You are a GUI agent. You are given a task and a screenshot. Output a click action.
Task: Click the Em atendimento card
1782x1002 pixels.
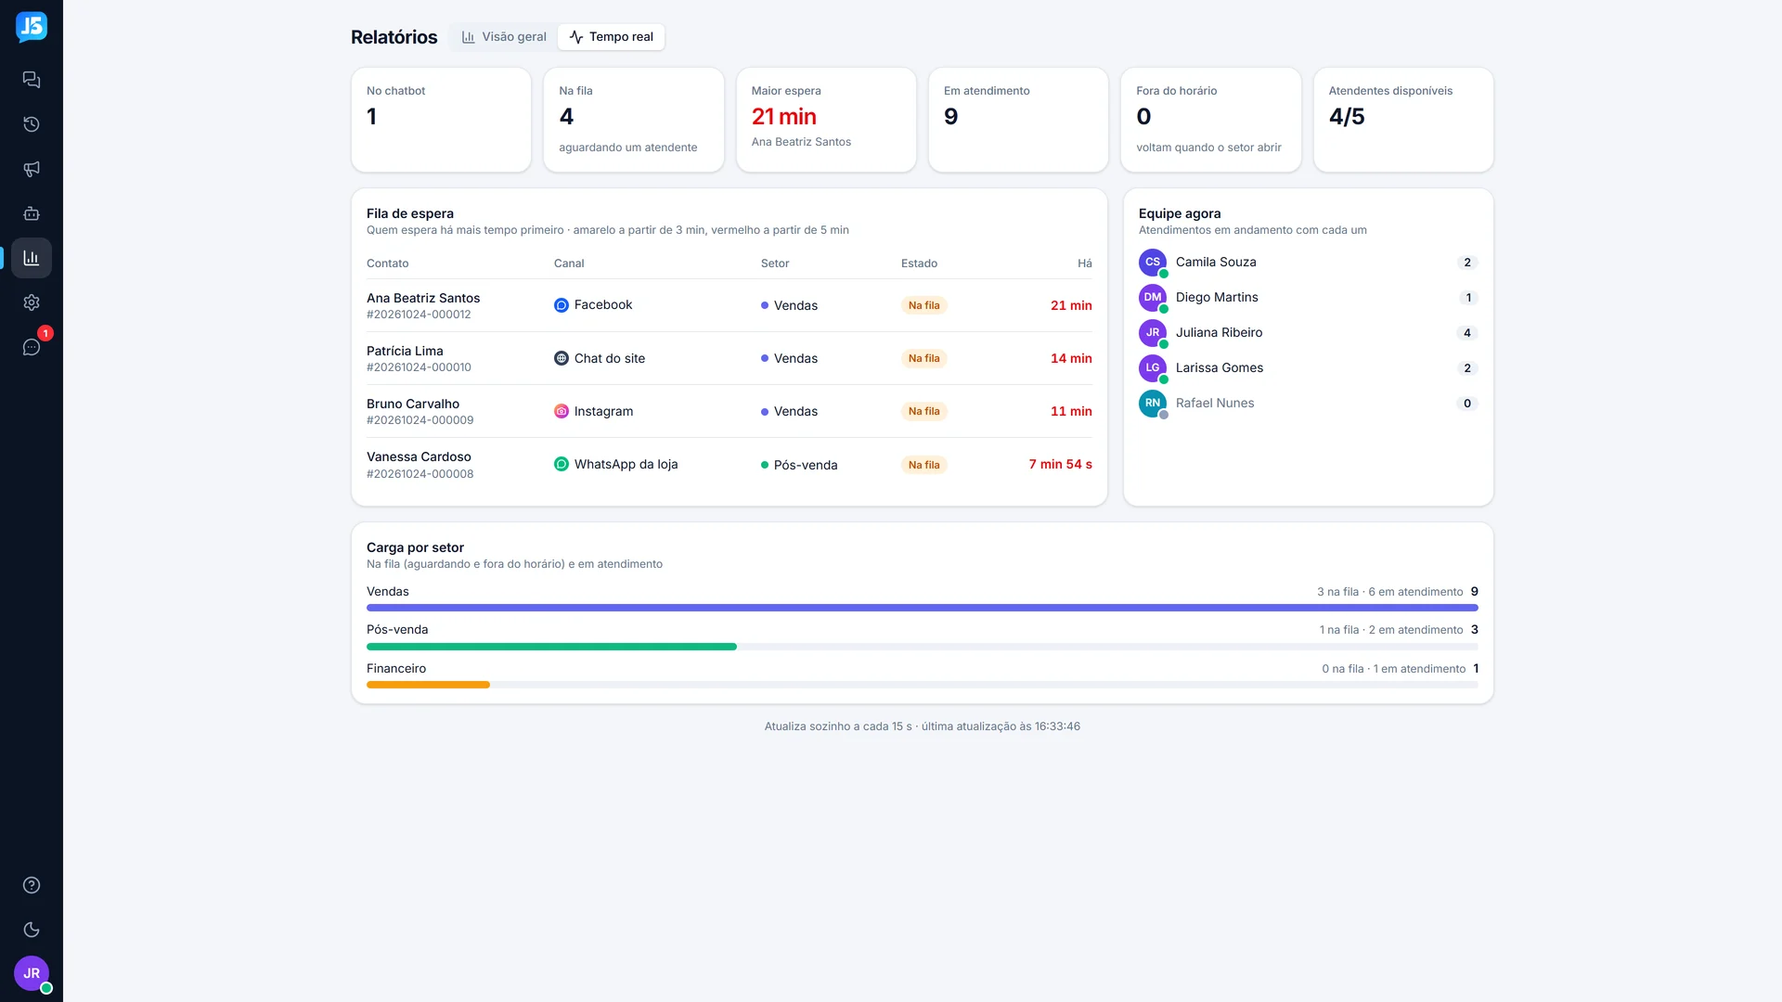click(x=1018, y=120)
